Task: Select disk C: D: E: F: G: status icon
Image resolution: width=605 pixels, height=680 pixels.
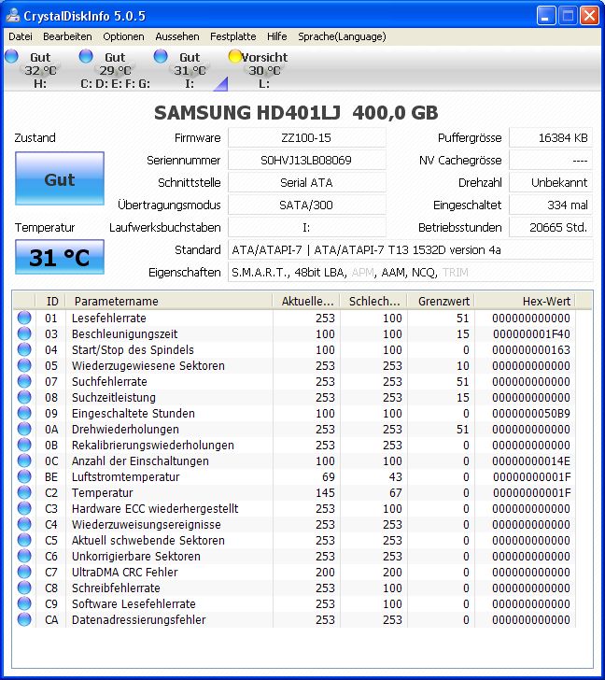Action: click(x=86, y=56)
